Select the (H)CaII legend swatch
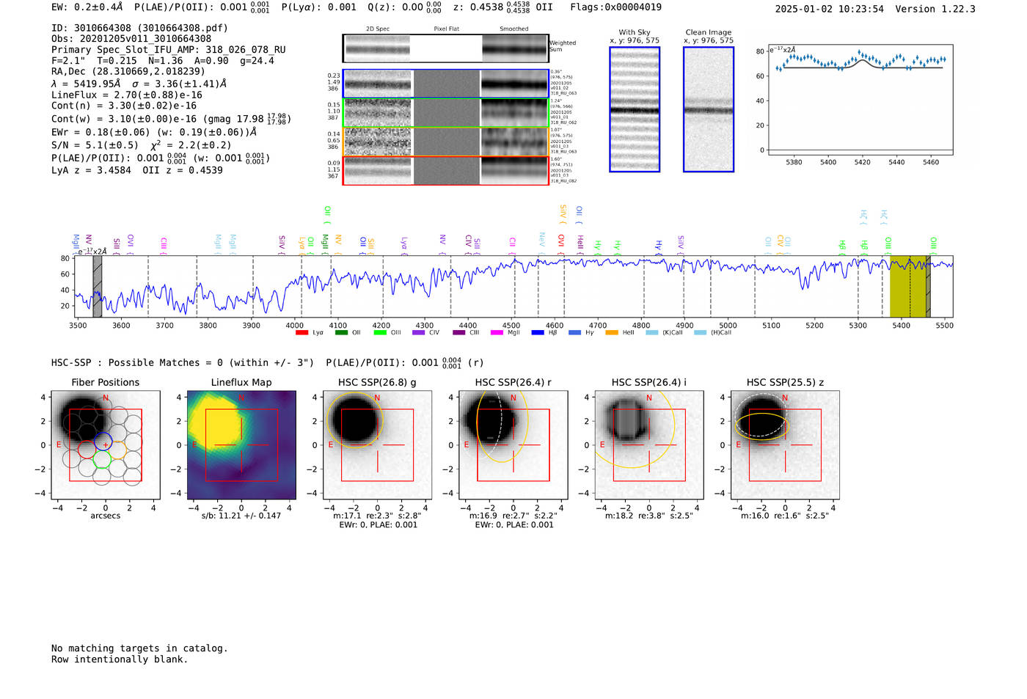 (x=701, y=333)
